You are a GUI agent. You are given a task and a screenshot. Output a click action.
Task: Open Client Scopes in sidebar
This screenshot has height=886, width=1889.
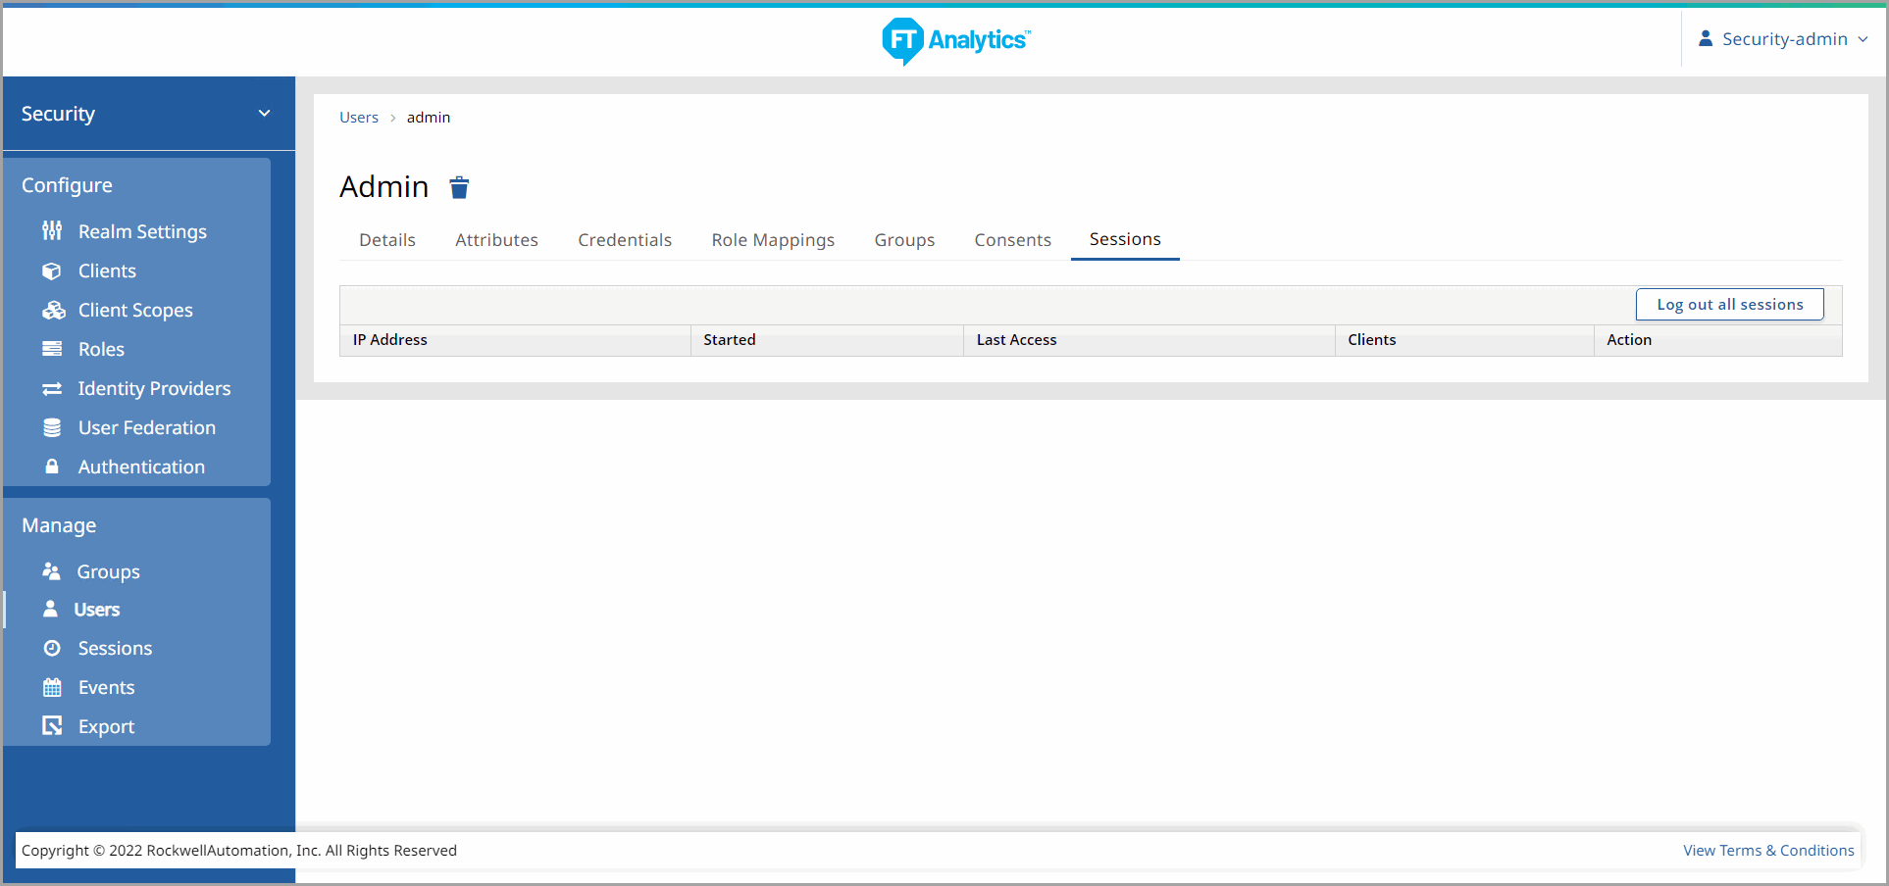coord(135,310)
